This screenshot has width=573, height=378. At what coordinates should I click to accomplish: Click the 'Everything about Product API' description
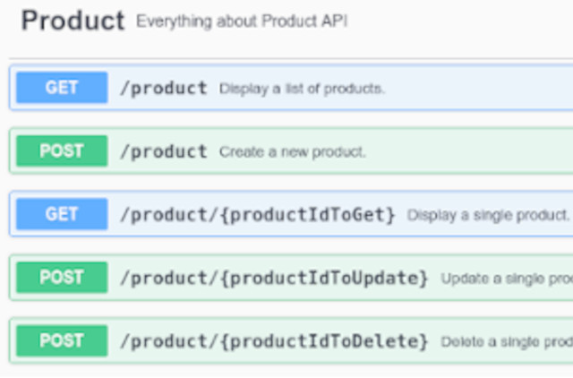pyautogui.click(x=242, y=21)
